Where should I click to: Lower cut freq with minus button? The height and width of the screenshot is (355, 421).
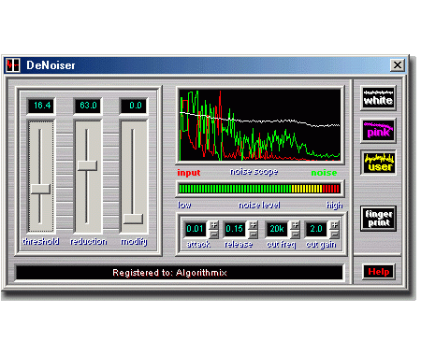295,234
